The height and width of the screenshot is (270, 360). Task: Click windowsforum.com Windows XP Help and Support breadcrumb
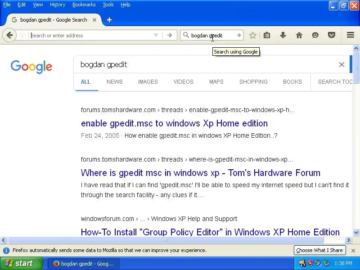[159, 219]
